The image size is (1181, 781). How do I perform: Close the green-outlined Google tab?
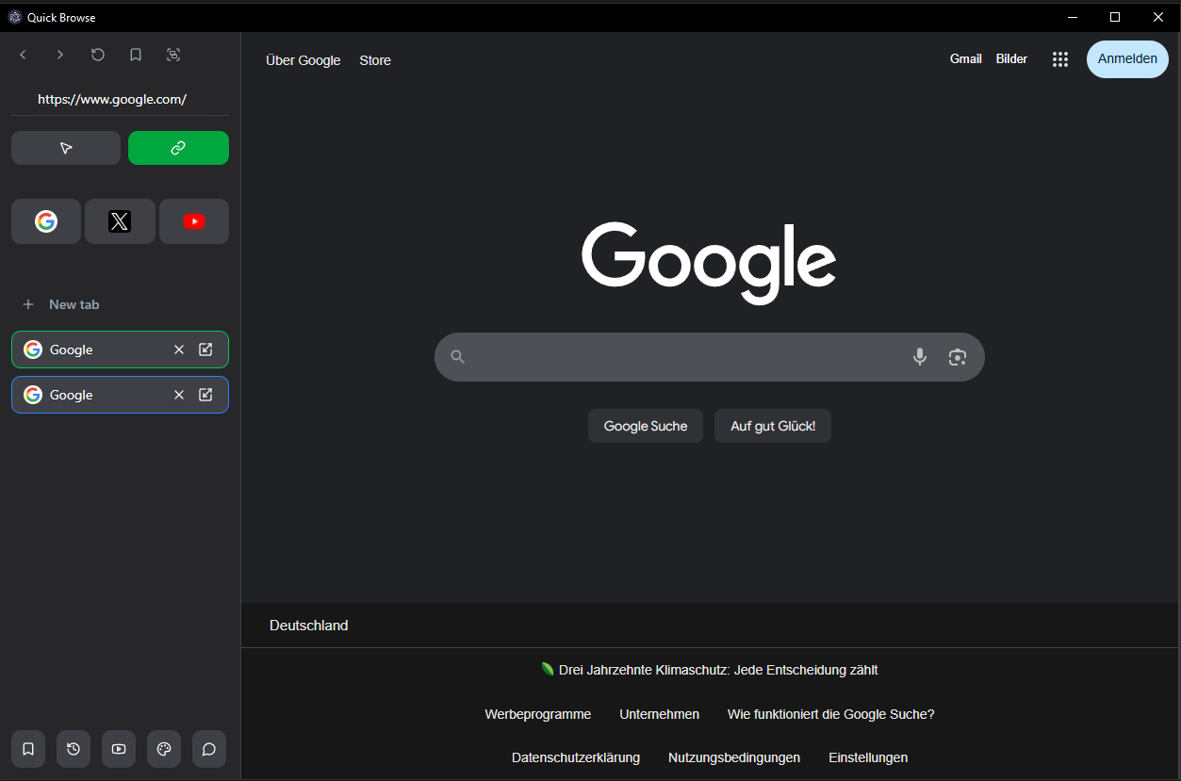click(179, 350)
